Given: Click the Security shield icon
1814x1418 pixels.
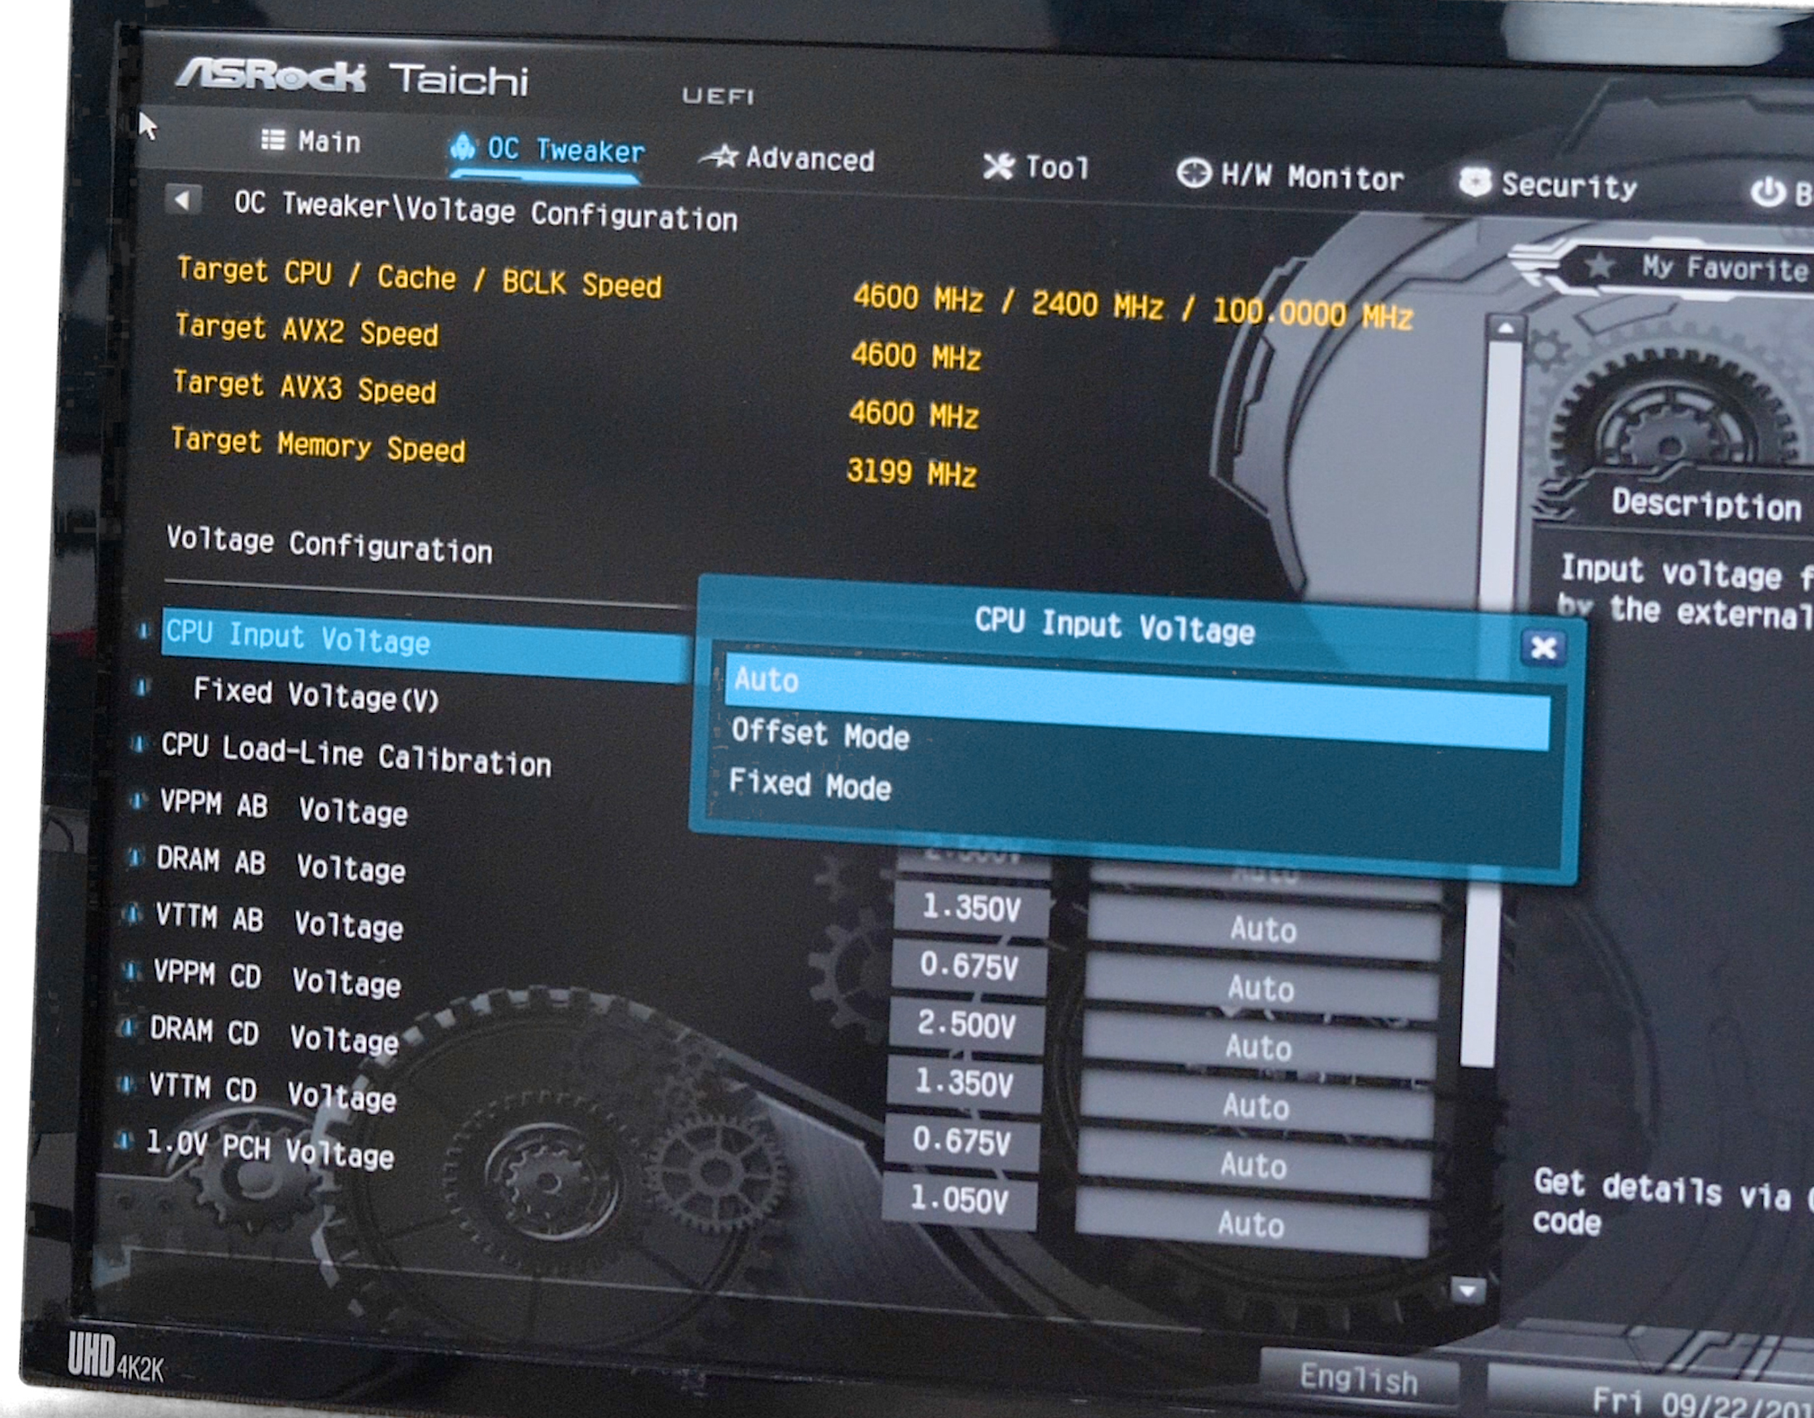Looking at the screenshot, I should 1475,182.
